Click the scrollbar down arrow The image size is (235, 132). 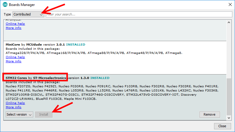229,118
